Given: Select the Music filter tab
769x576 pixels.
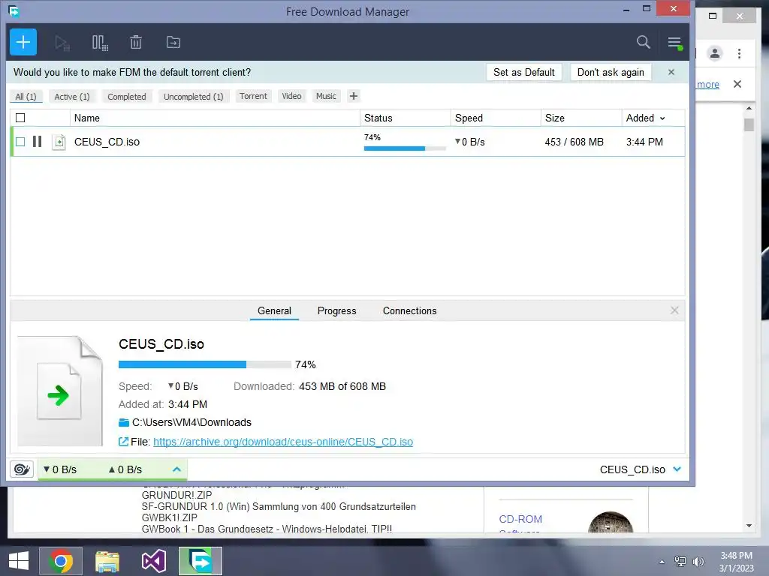Looking at the screenshot, I should (326, 96).
